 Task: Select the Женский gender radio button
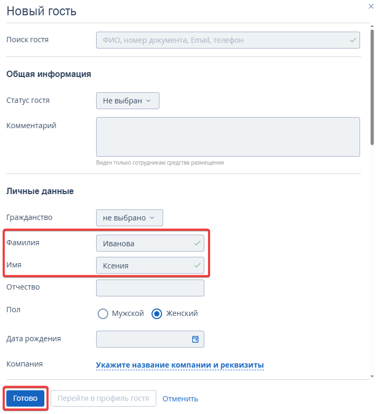(x=157, y=314)
